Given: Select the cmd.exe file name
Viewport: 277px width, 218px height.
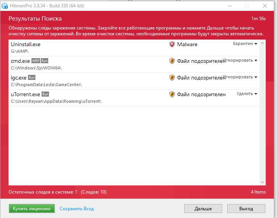Looking at the screenshot, I should pos(20,61).
